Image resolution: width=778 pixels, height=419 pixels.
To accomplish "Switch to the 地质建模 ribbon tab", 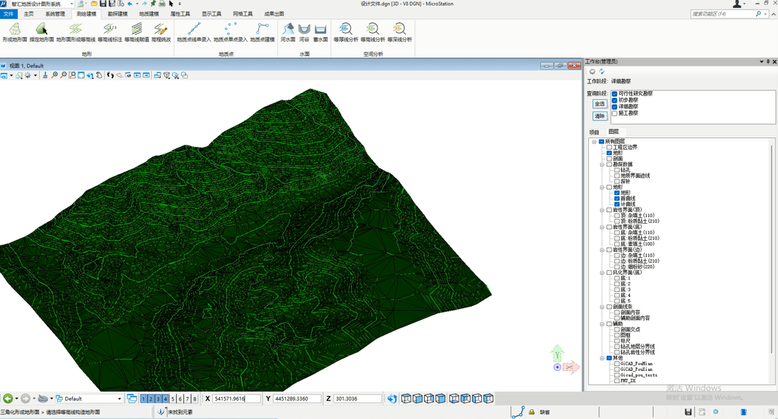I will [x=148, y=13].
